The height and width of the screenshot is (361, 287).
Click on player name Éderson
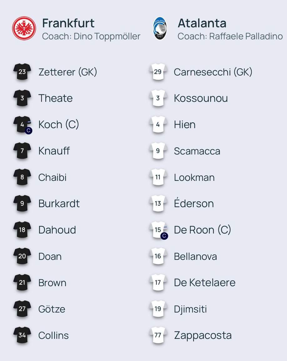click(194, 204)
